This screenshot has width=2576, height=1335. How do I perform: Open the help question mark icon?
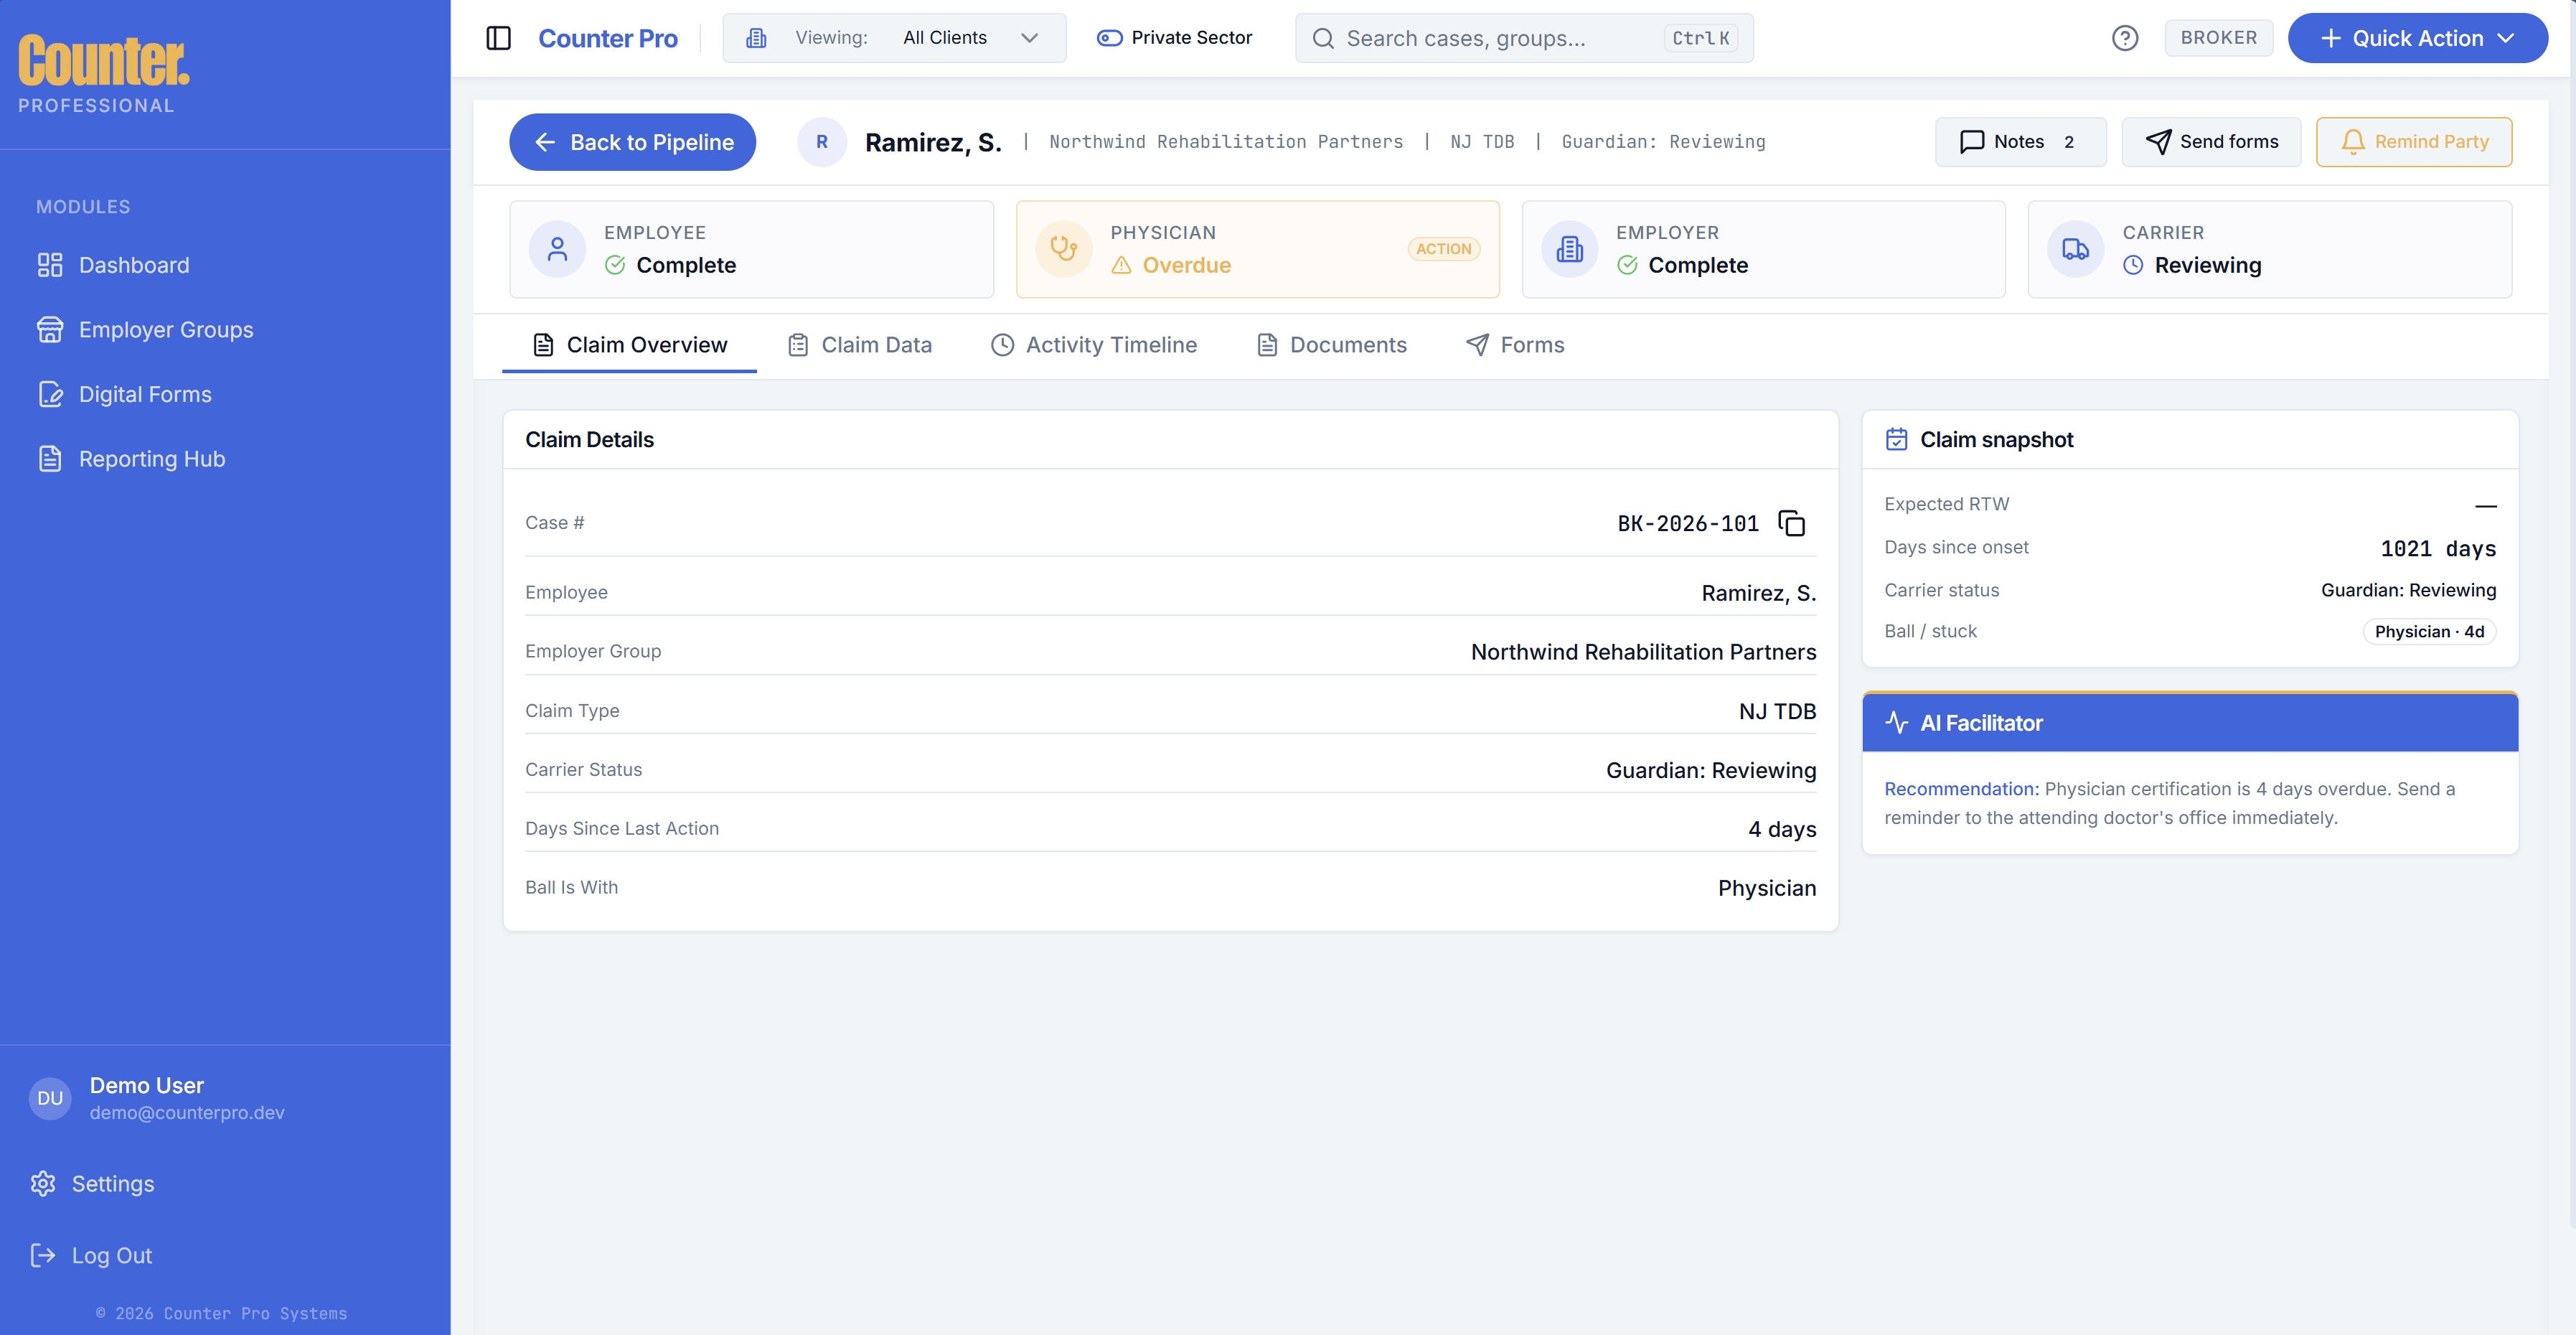pyautogui.click(x=2125, y=38)
